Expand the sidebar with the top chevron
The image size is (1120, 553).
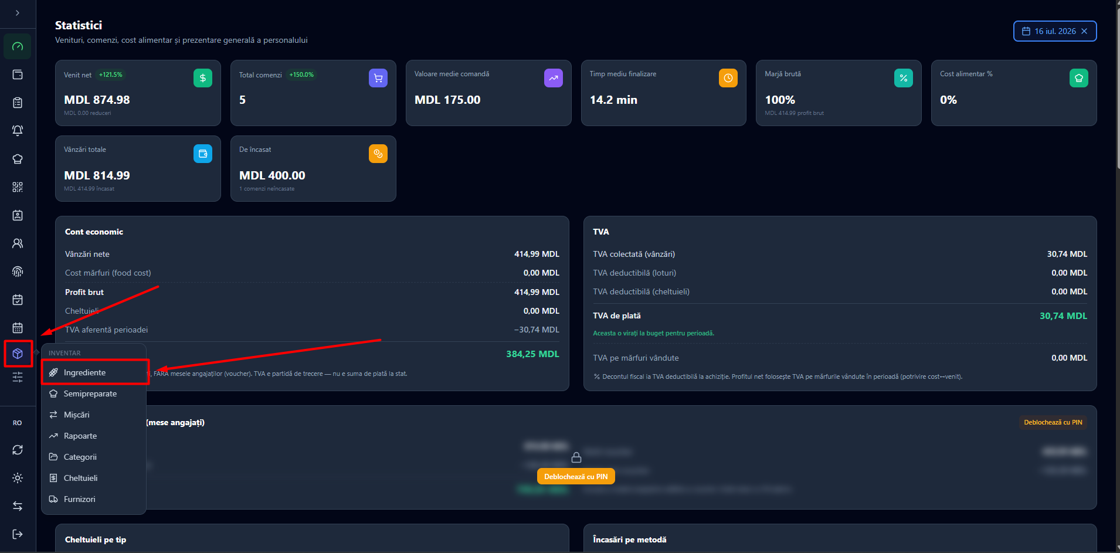coord(18,13)
